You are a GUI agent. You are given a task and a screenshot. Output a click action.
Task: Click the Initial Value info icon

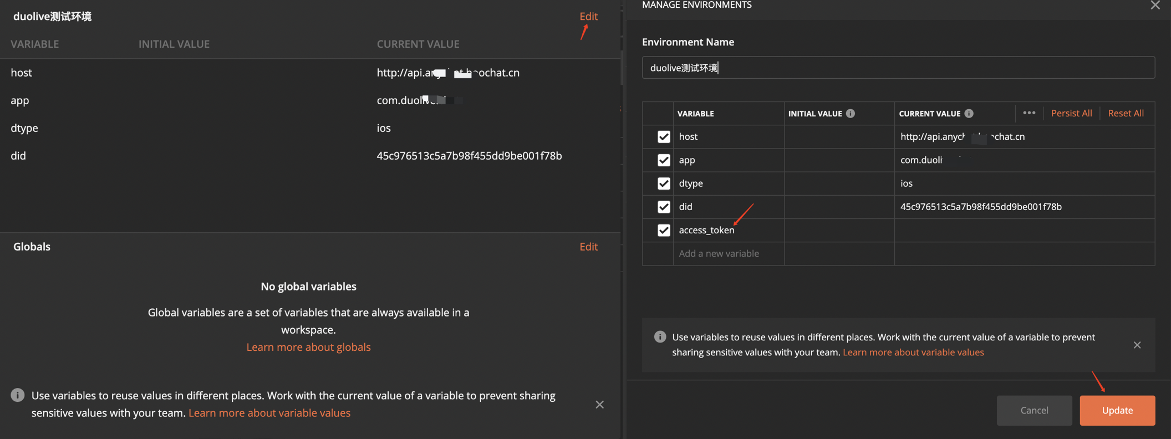pos(851,114)
